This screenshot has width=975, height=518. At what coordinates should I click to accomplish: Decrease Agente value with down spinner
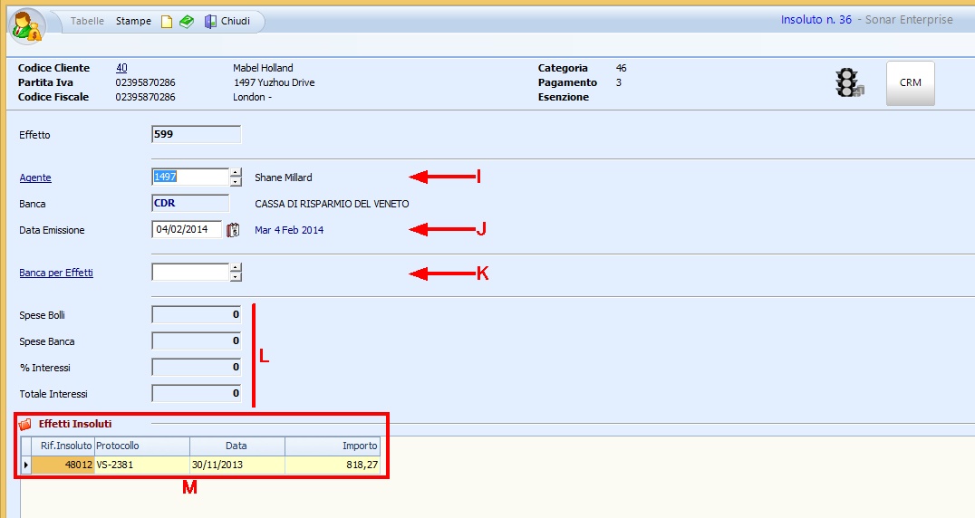click(x=236, y=182)
